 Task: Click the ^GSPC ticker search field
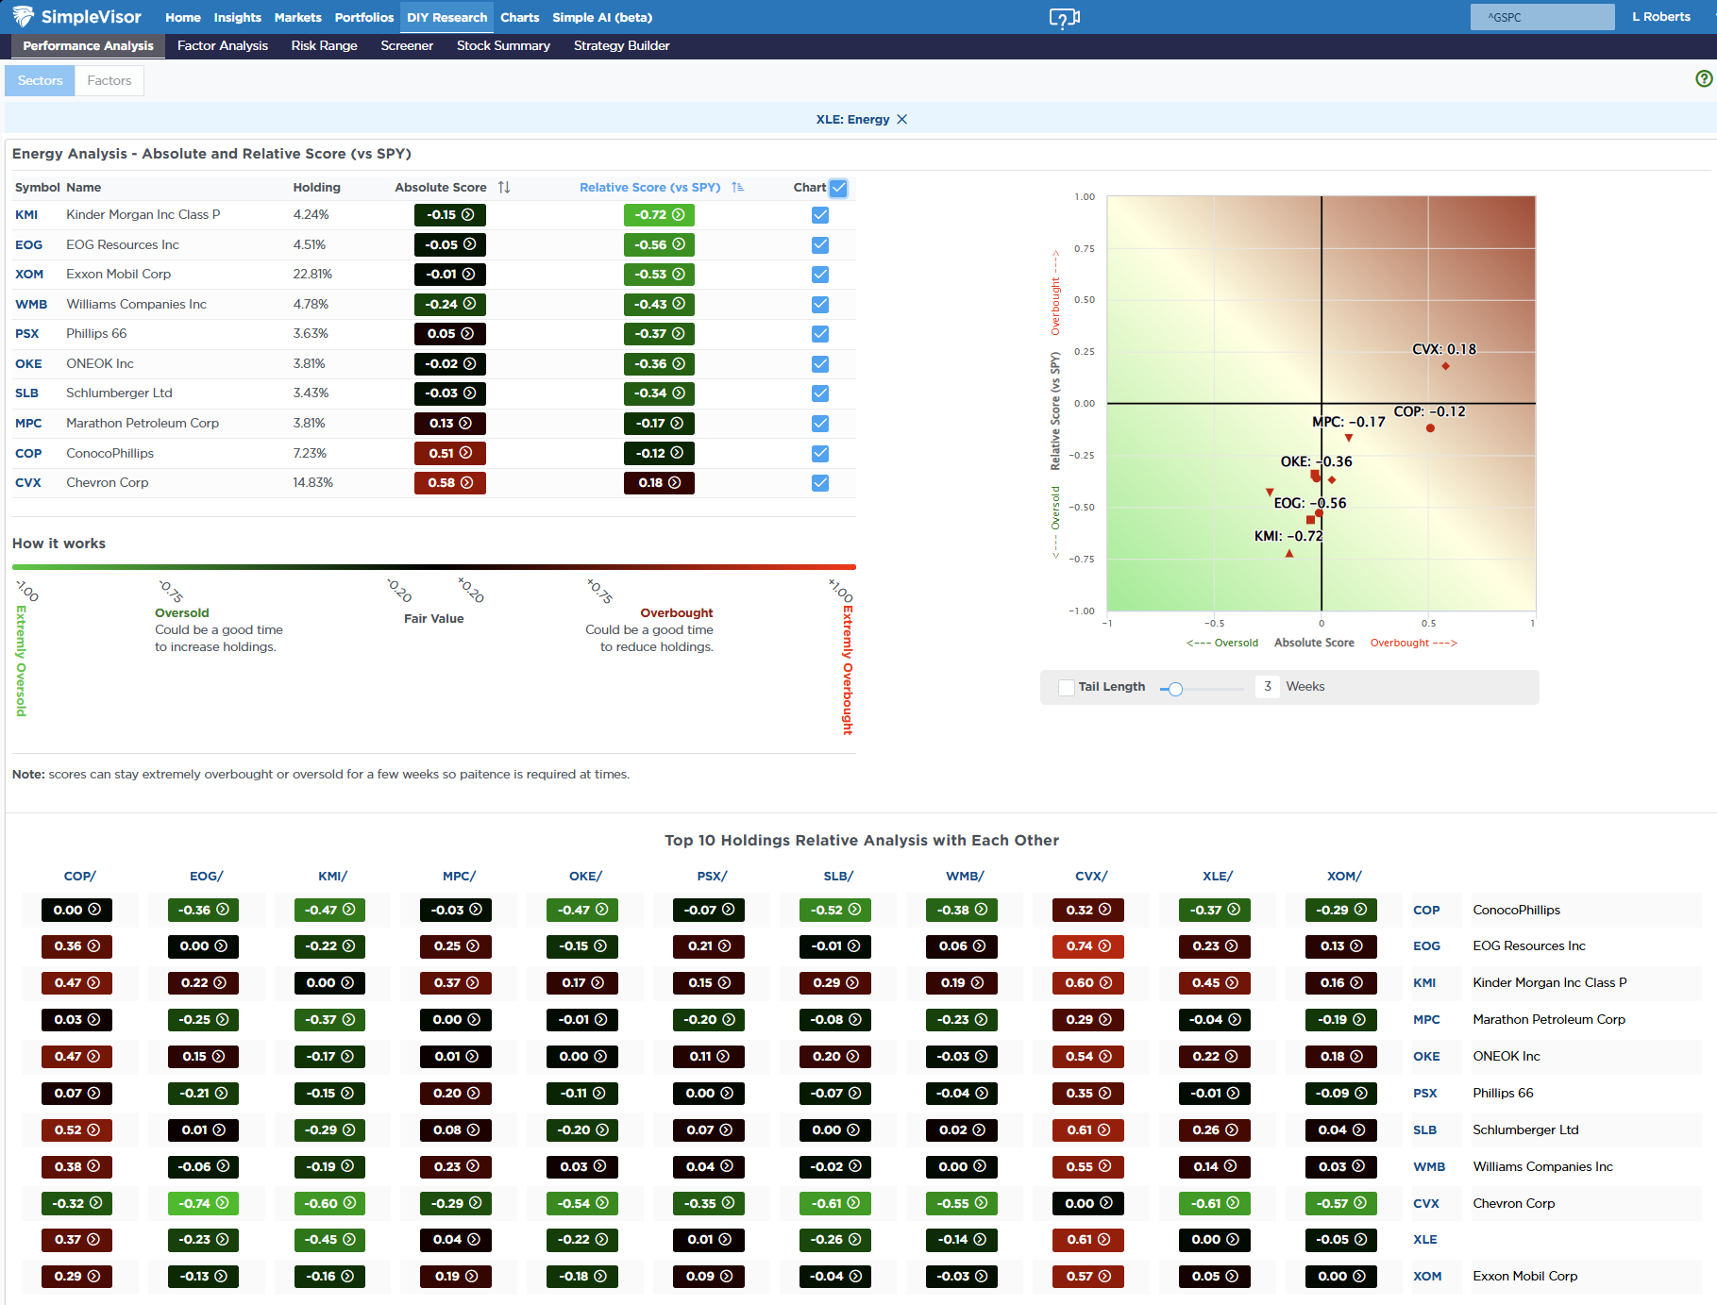[x=1542, y=17]
